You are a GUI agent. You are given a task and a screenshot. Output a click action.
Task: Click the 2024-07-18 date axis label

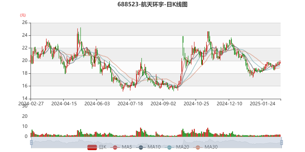tap(130, 104)
